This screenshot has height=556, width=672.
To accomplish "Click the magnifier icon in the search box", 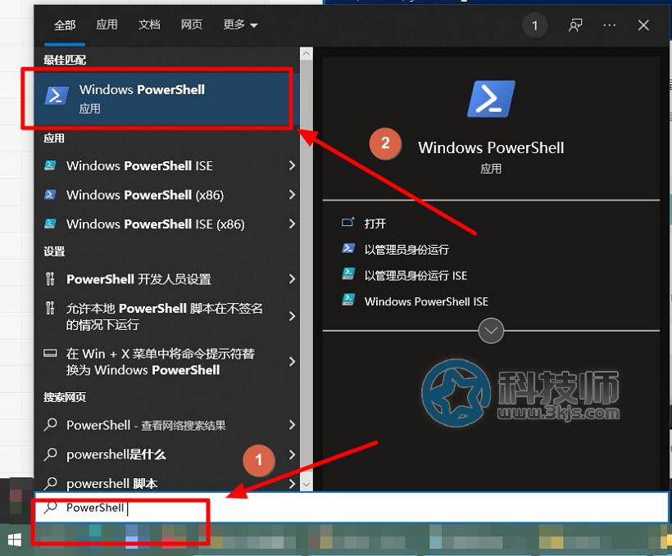I will [51, 507].
